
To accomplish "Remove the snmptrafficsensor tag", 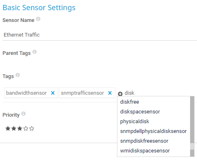I will (x=110, y=93).
